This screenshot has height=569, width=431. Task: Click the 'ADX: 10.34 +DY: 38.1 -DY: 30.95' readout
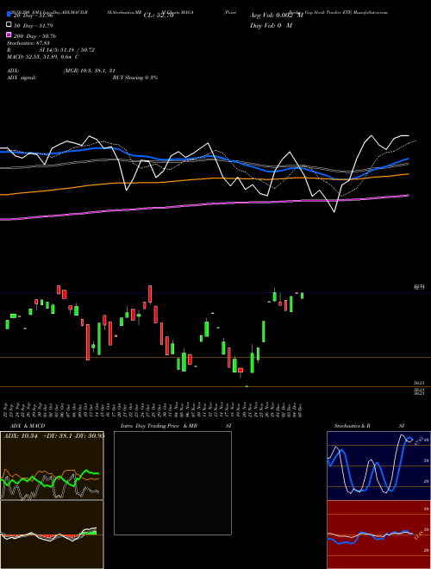(x=53, y=435)
